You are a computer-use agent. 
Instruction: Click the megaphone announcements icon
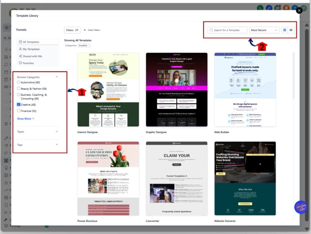[x=277, y=8]
